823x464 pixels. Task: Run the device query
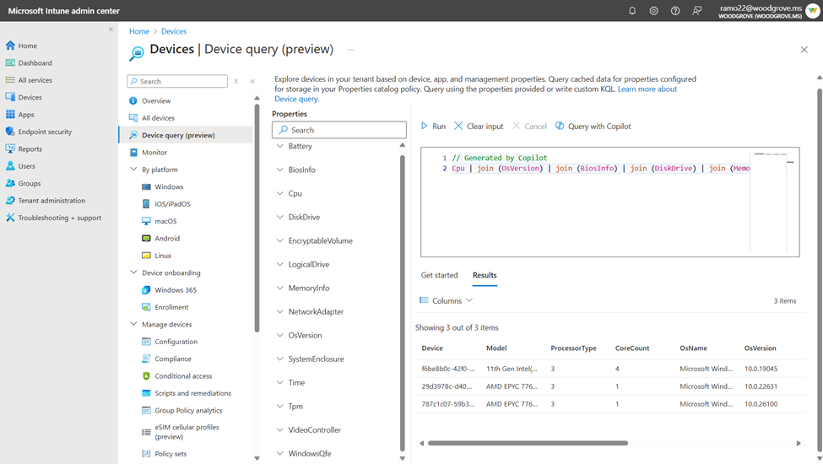[433, 127]
